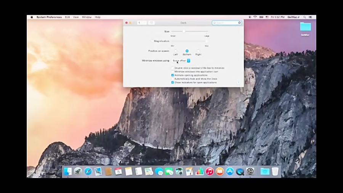Uncheck show indicators for open applications

tap(173, 82)
